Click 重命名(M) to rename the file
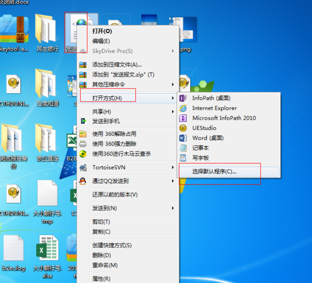Screen dimensions: 312x283 point(105,265)
